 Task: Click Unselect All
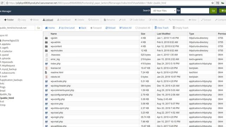click(x=143, y=28)
